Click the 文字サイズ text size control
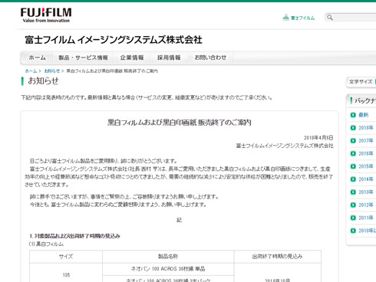The width and height of the screenshot is (376, 282). point(361,82)
